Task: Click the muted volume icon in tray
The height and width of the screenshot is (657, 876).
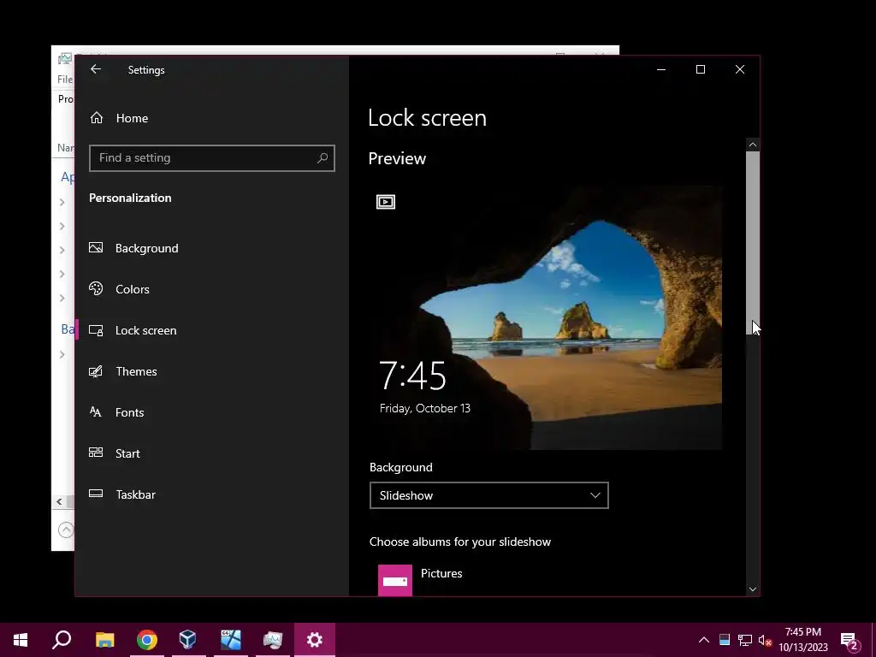Action: [x=765, y=640]
